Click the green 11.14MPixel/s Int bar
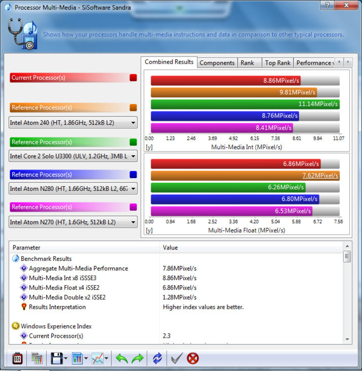362x371 pixels. point(245,104)
